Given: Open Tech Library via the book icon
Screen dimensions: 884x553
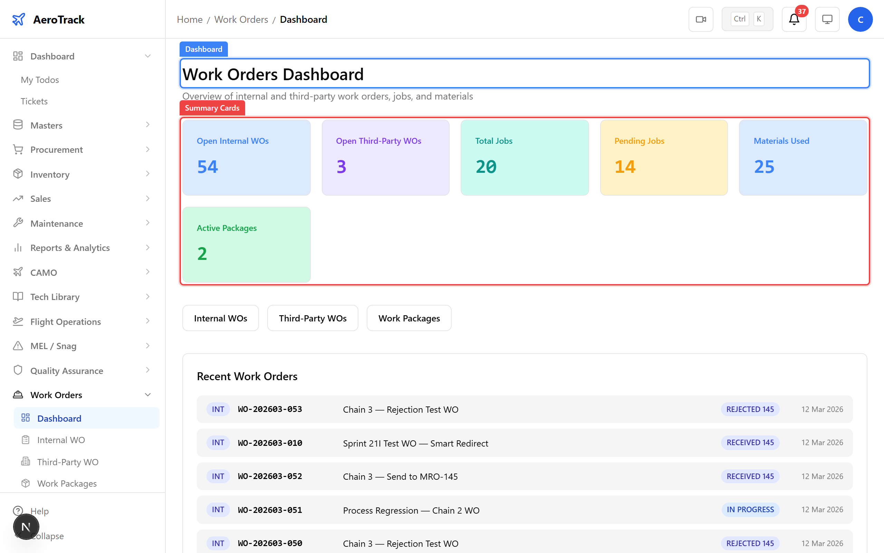Looking at the screenshot, I should click(x=18, y=296).
